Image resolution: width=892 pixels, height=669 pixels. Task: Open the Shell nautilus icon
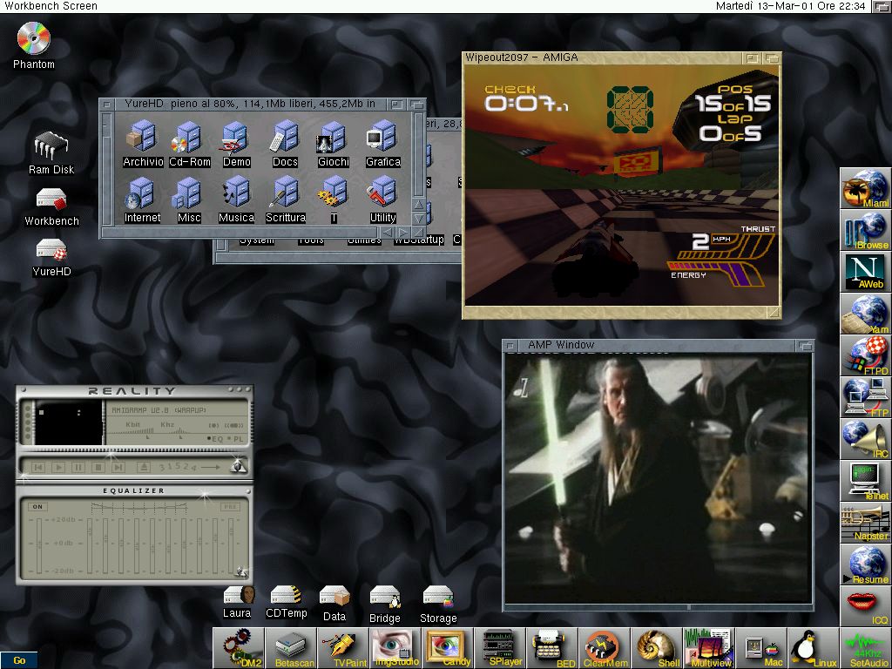656,648
